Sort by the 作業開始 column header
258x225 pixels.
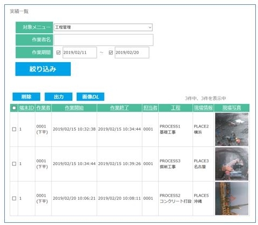point(74,108)
